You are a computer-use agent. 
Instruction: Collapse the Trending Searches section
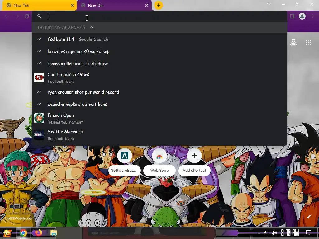pyautogui.click(x=92, y=27)
